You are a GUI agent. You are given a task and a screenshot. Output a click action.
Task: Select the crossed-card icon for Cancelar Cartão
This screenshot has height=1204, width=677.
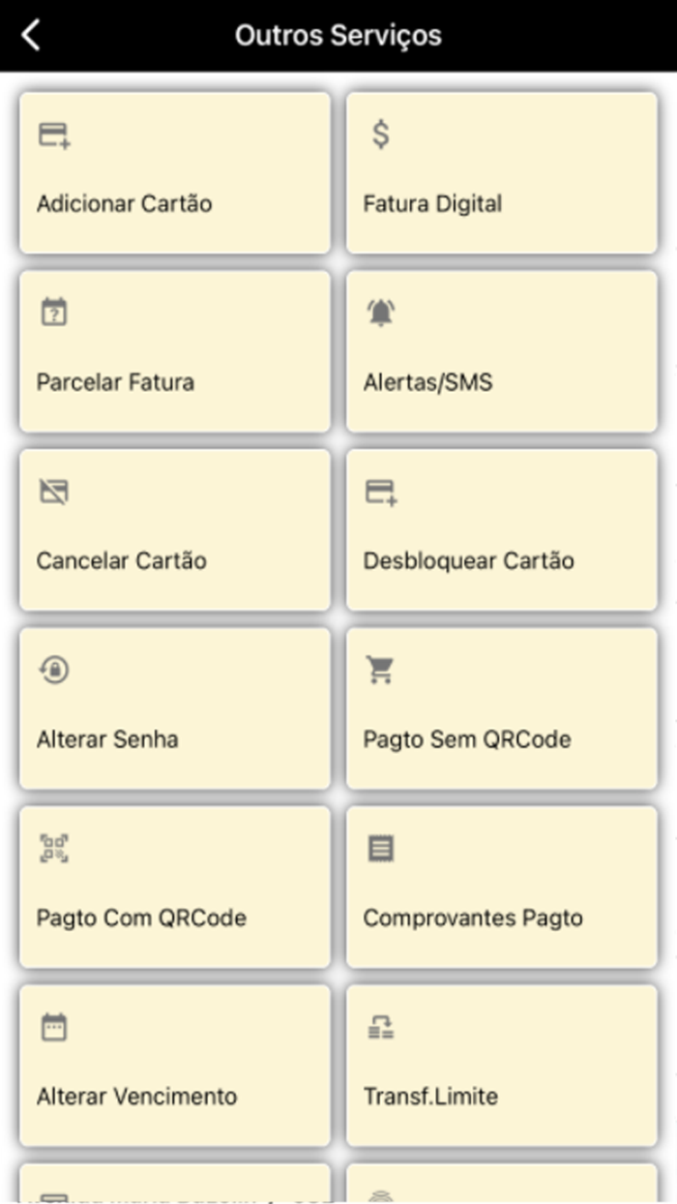[55, 491]
